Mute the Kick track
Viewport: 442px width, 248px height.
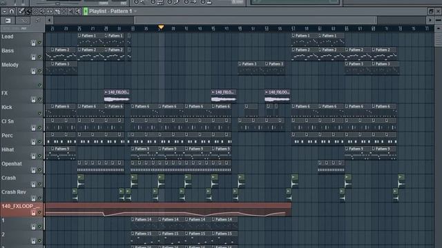pos(40,113)
